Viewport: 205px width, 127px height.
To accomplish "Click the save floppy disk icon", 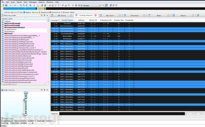I will 6,5.
